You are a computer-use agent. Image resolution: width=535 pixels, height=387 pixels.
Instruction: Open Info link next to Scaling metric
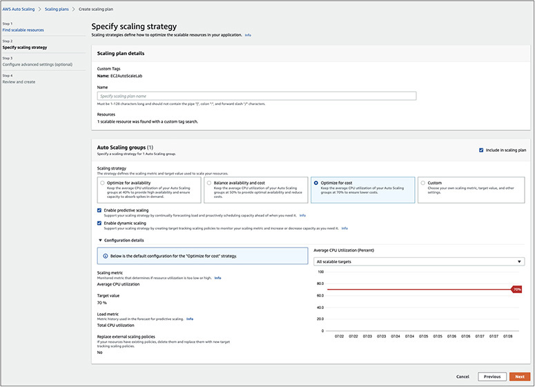click(x=217, y=278)
